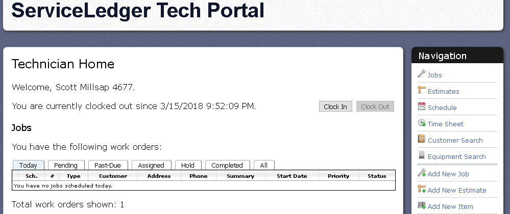Screen dimensions: 510x214
Task: Click the Schedule calendar icon
Action: [422, 106]
